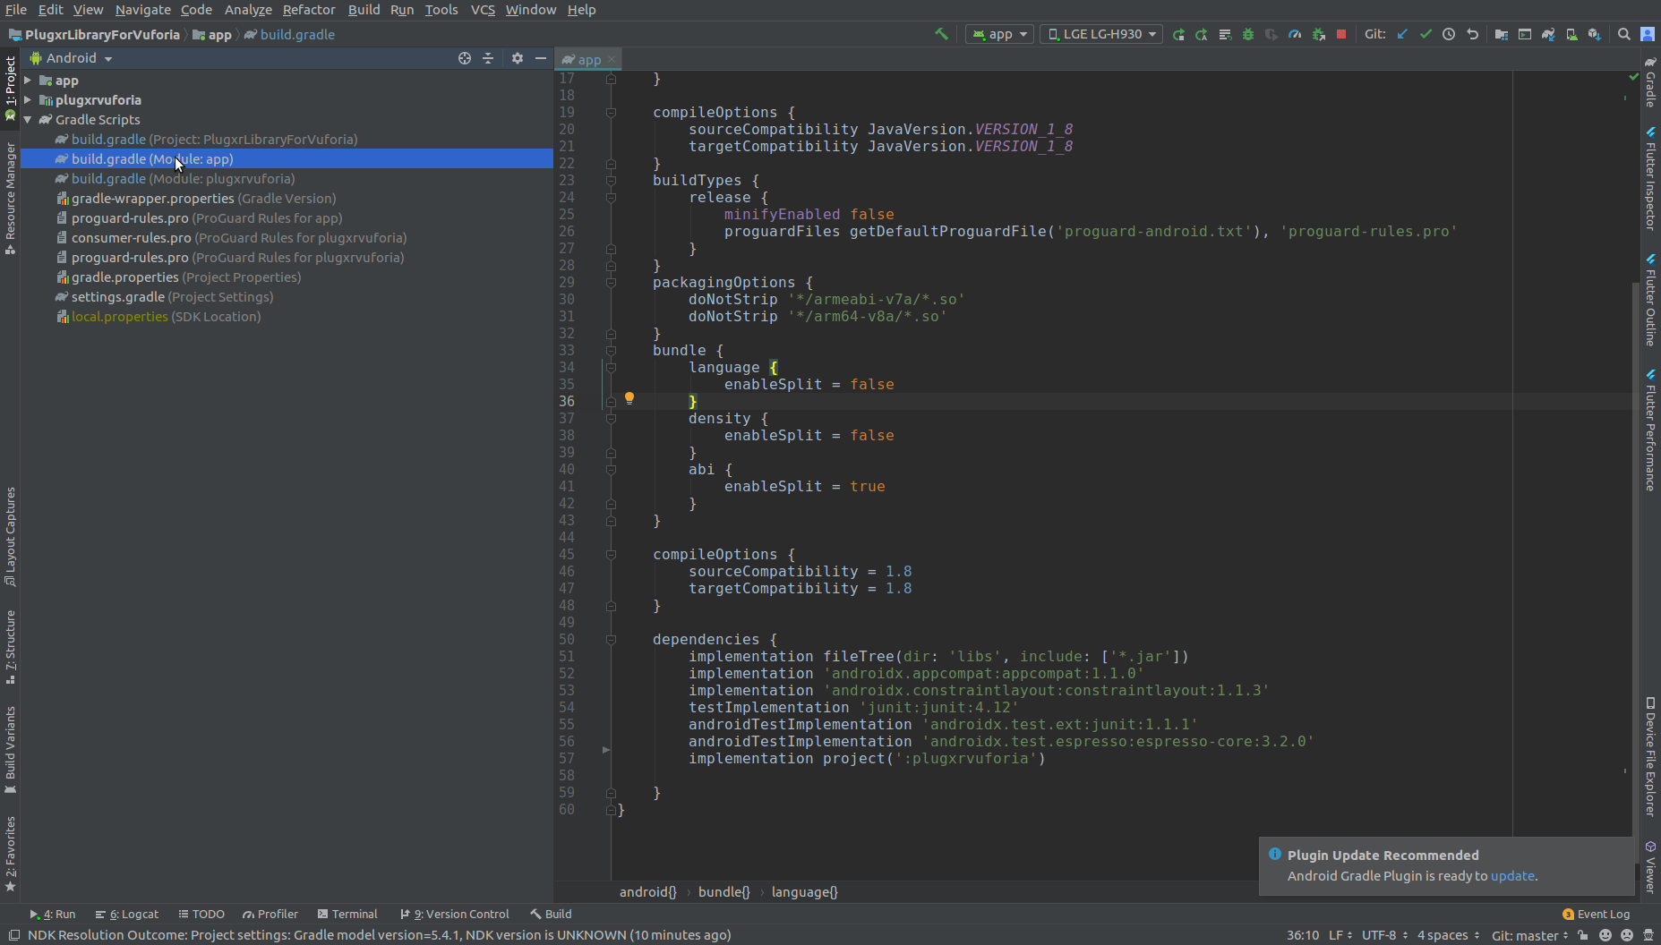The width and height of the screenshot is (1661, 945).
Task: Expand the app module tree node
Action: pos(28,81)
